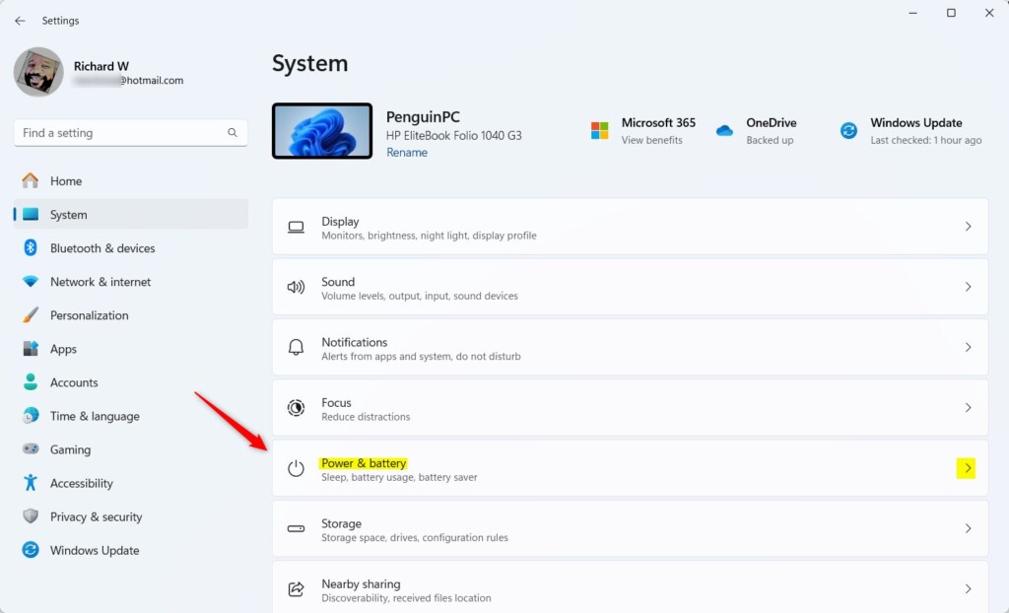Click the Display laptop icon
This screenshot has width=1009, height=613.
(296, 227)
